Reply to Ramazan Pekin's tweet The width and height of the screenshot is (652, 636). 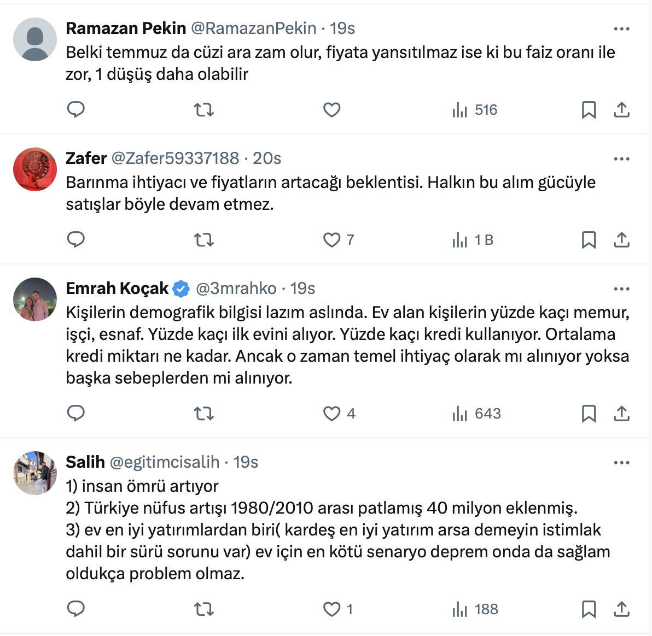click(76, 110)
